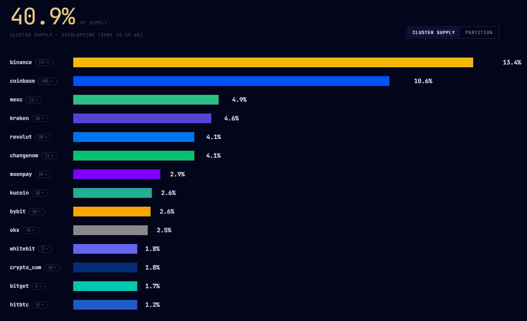Click the 1.8% value in whitebit row

coord(152,249)
